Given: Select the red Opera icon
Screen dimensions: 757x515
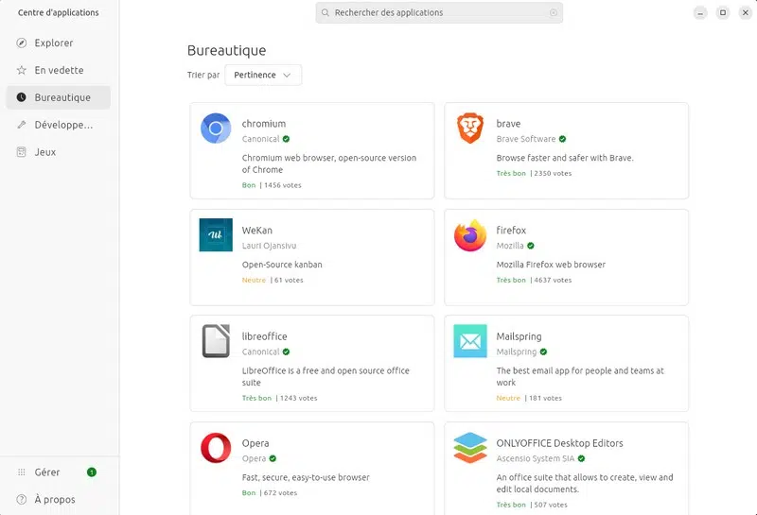Looking at the screenshot, I should [x=216, y=448].
